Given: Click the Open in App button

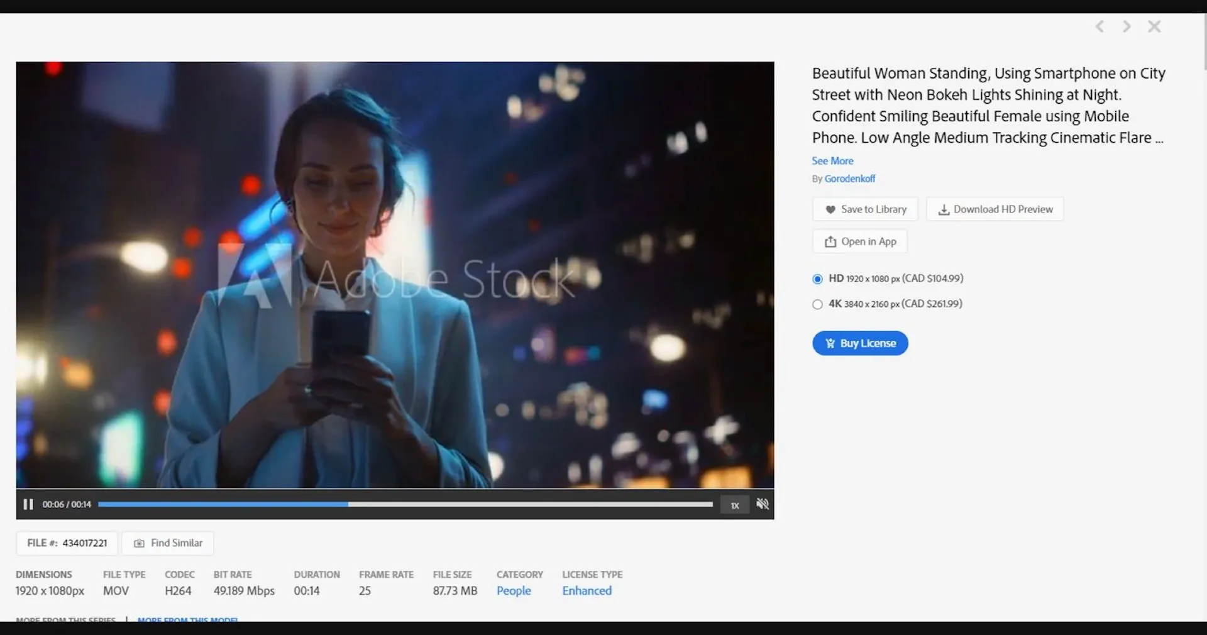Looking at the screenshot, I should click(x=859, y=241).
